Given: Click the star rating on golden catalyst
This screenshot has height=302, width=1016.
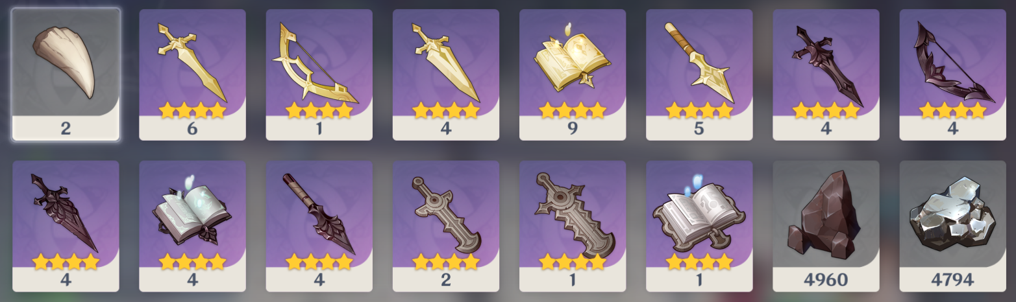Looking at the screenshot, I should click(x=572, y=111).
